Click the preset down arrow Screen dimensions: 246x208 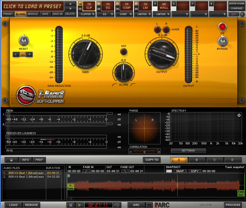70,9
